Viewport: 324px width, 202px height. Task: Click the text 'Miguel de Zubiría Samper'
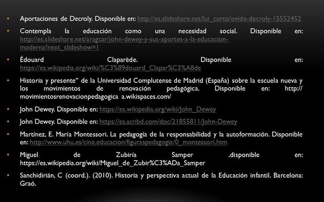(106, 155)
